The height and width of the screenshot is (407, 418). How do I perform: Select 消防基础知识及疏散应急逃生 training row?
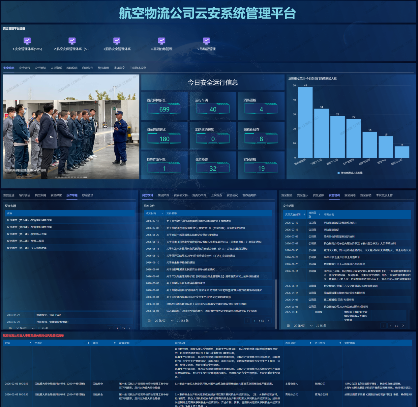[x=347, y=223]
